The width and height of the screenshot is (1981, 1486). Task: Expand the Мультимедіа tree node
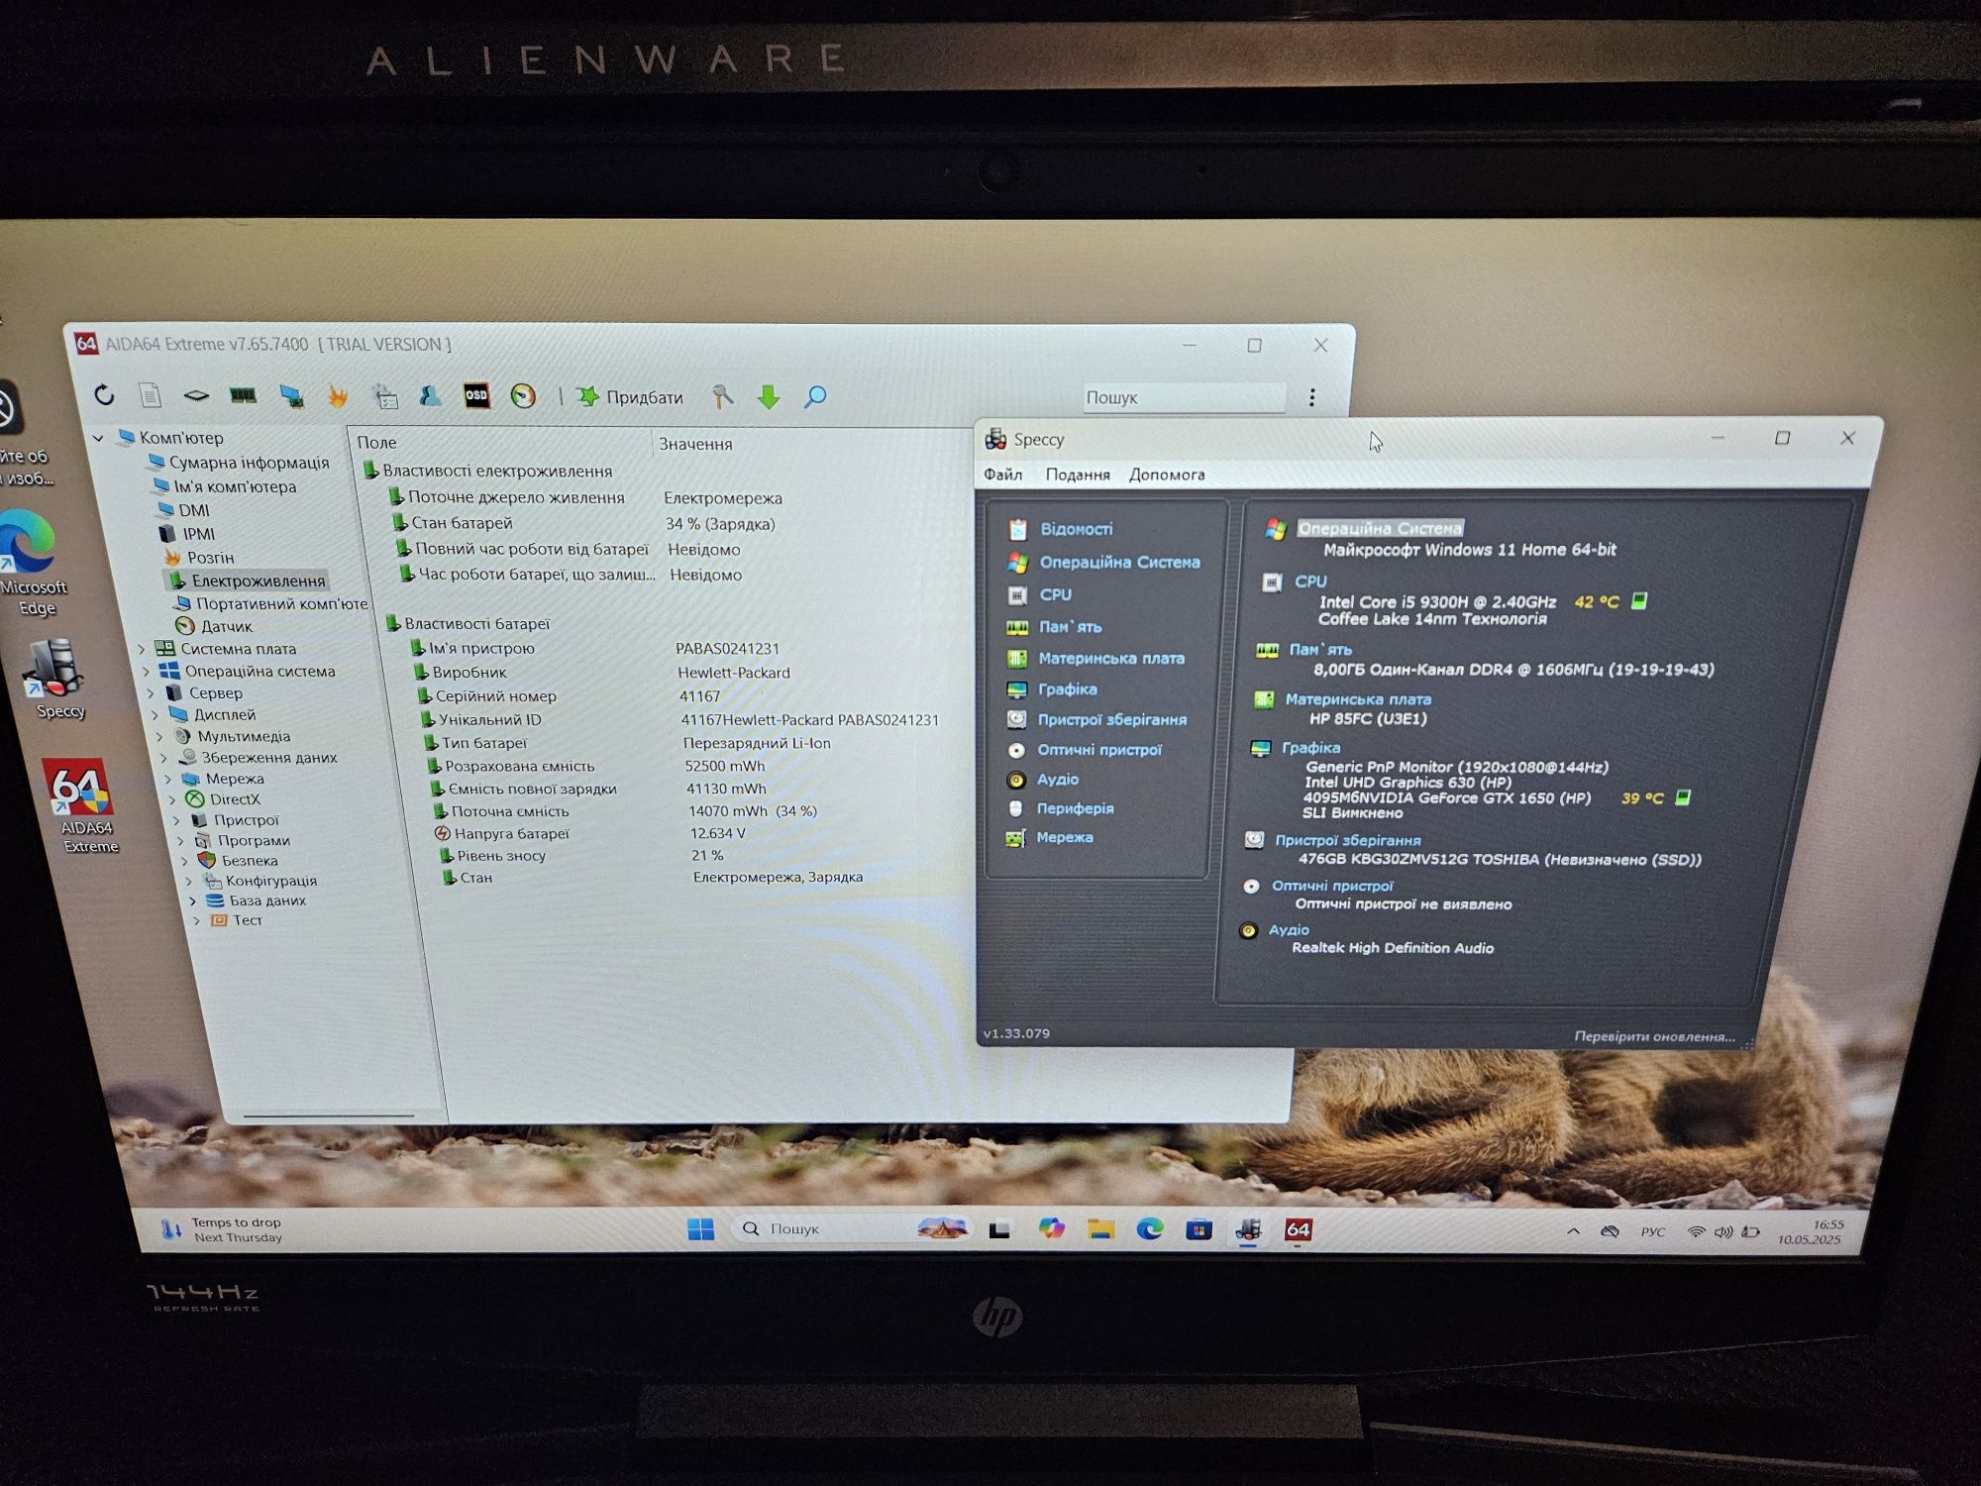point(160,736)
